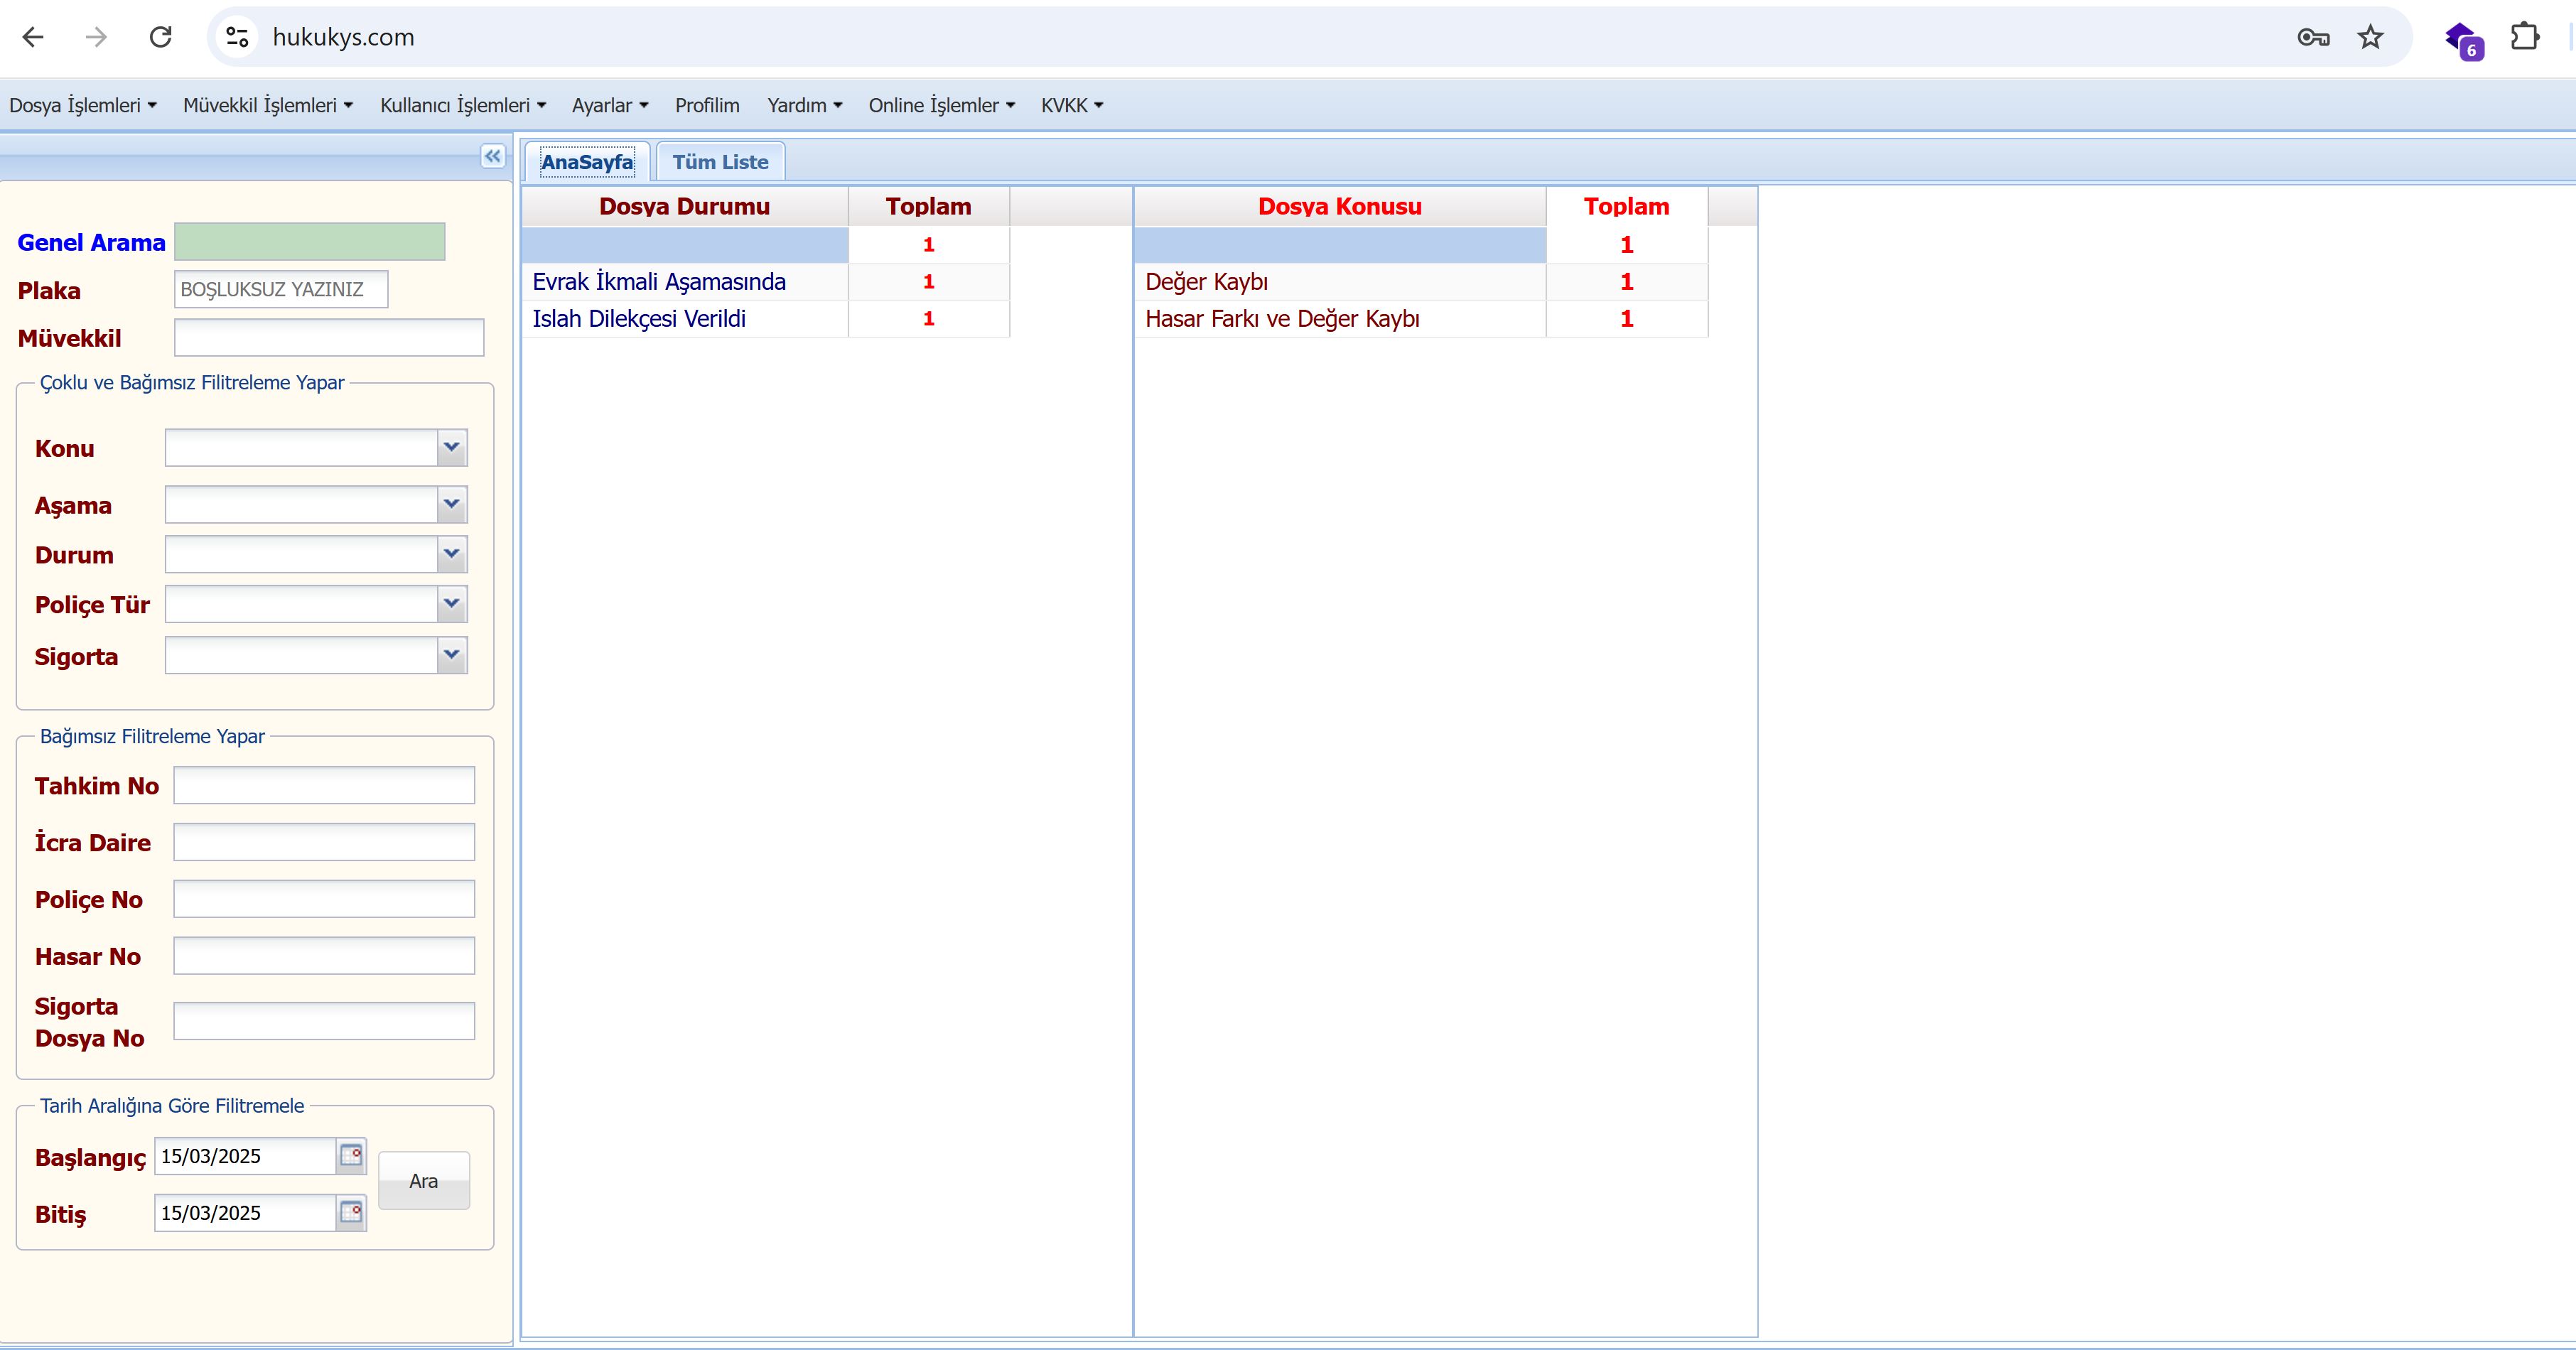
Task: Expand the Sigorta dropdown arrow
Action: (x=452, y=655)
